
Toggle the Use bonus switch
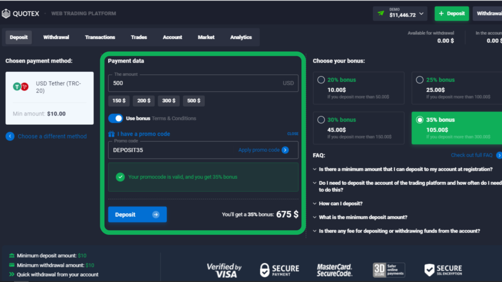(116, 118)
